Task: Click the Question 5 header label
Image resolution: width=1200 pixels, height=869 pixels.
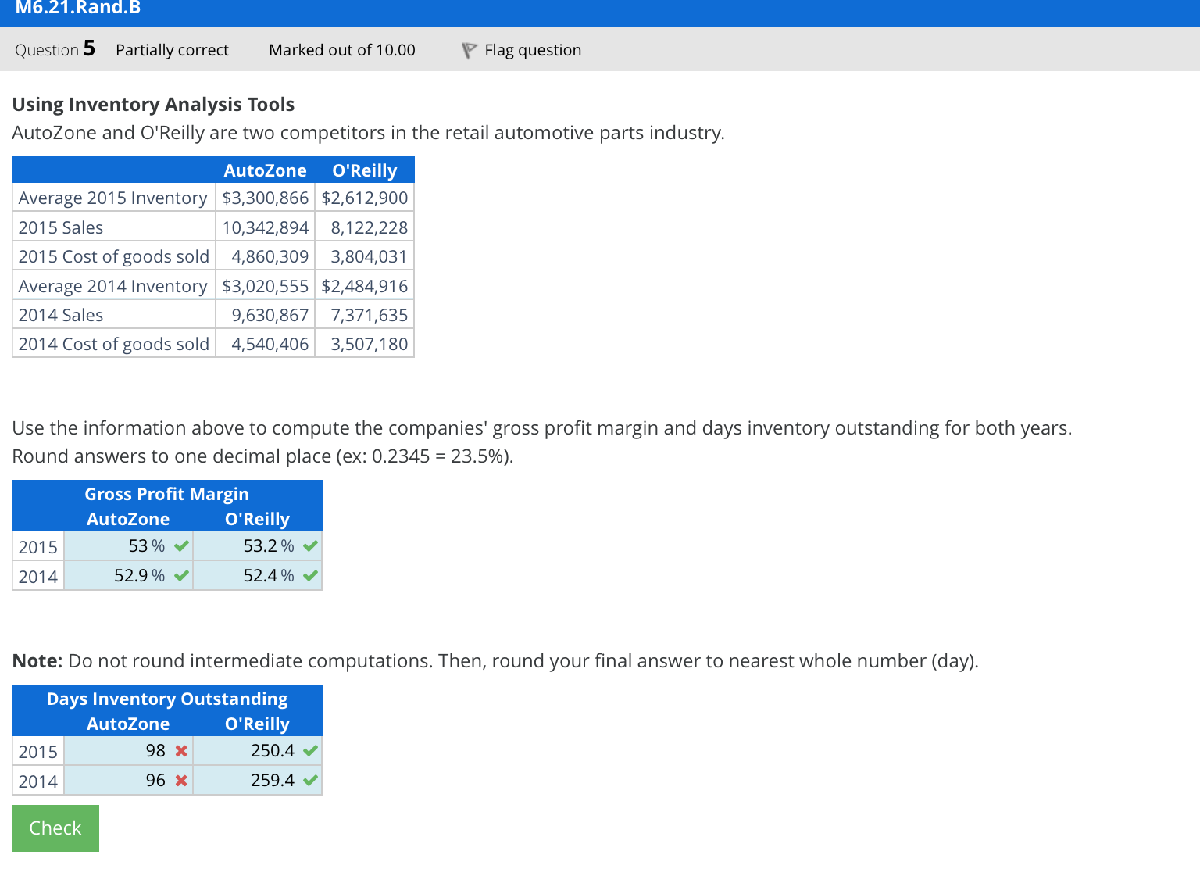Action: [55, 49]
